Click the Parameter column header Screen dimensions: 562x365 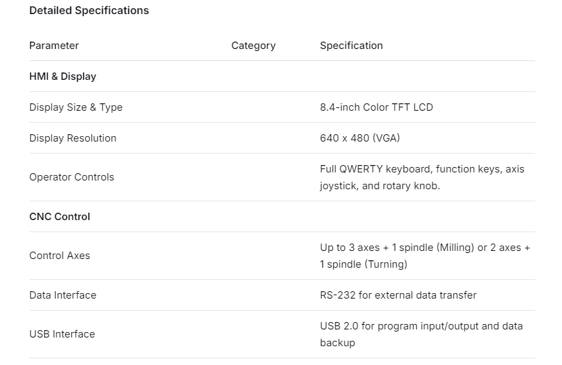[54, 46]
